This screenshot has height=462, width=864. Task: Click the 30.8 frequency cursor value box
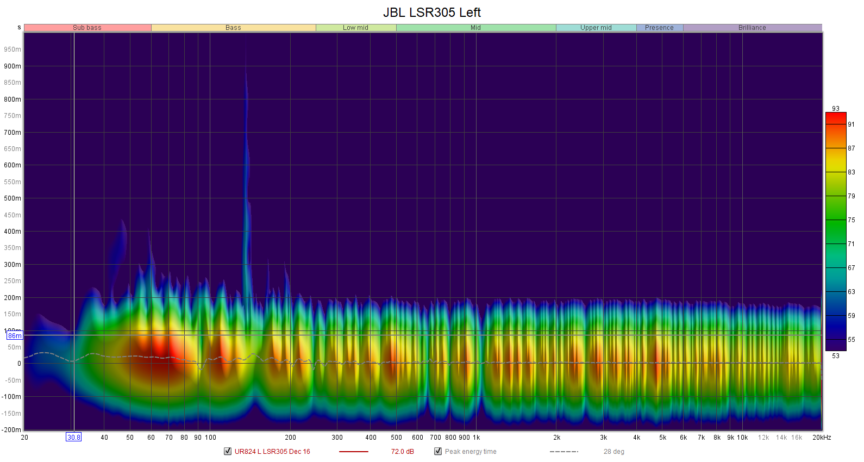click(74, 437)
